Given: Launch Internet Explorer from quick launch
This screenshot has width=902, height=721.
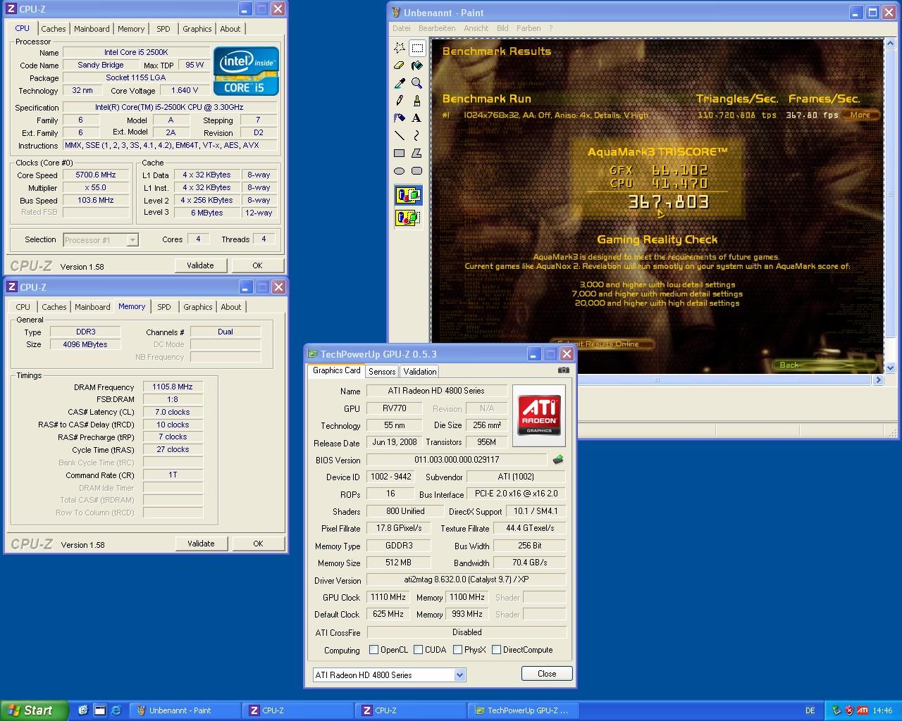Looking at the screenshot, I should (116, 710).
